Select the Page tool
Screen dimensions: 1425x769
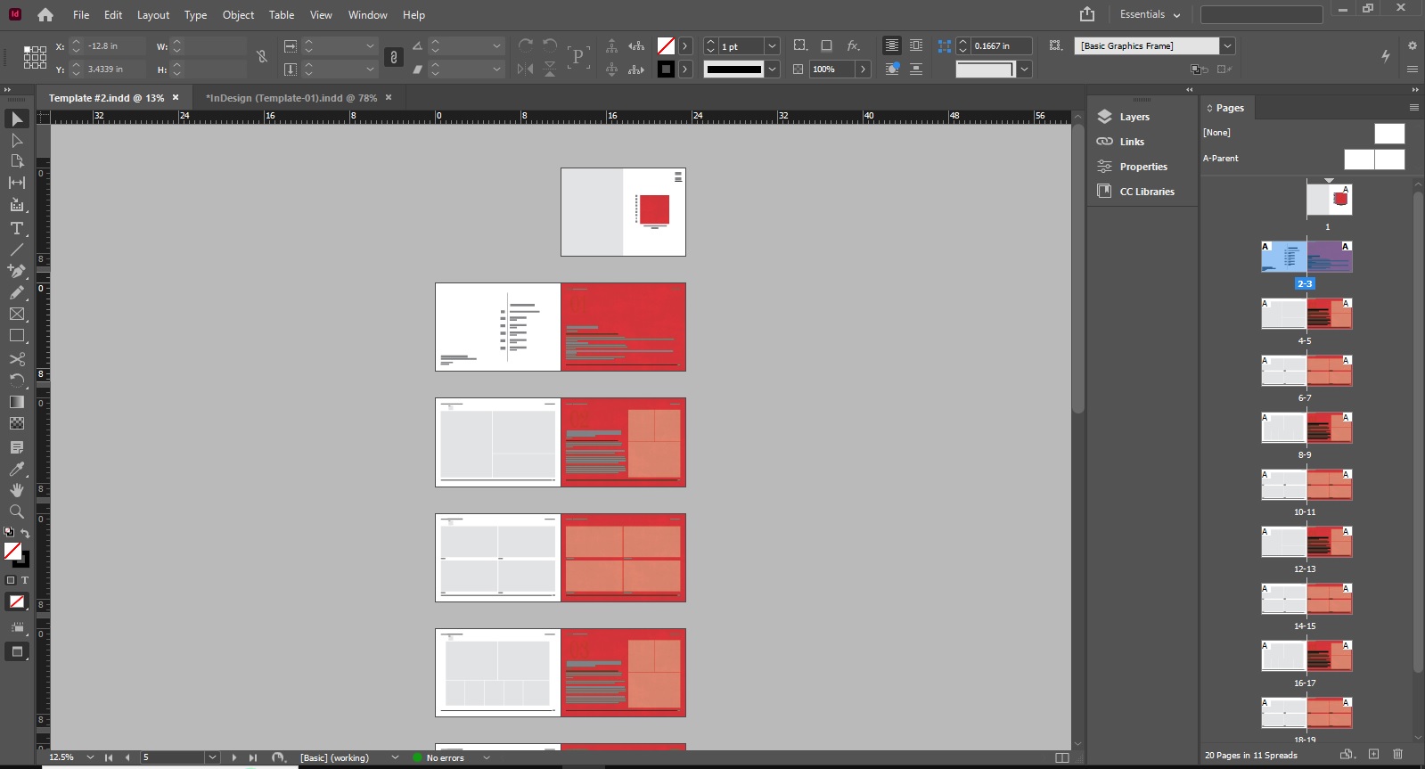click(x=17, y=161)
